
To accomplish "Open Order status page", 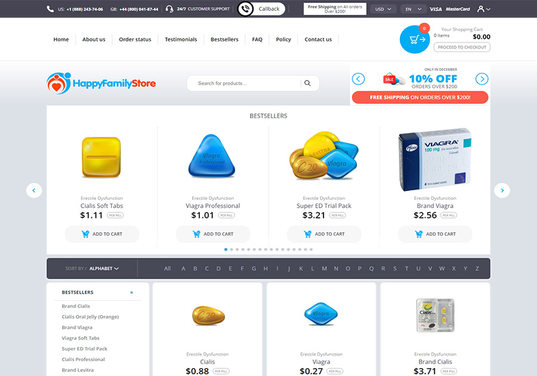I will (135, 39).
